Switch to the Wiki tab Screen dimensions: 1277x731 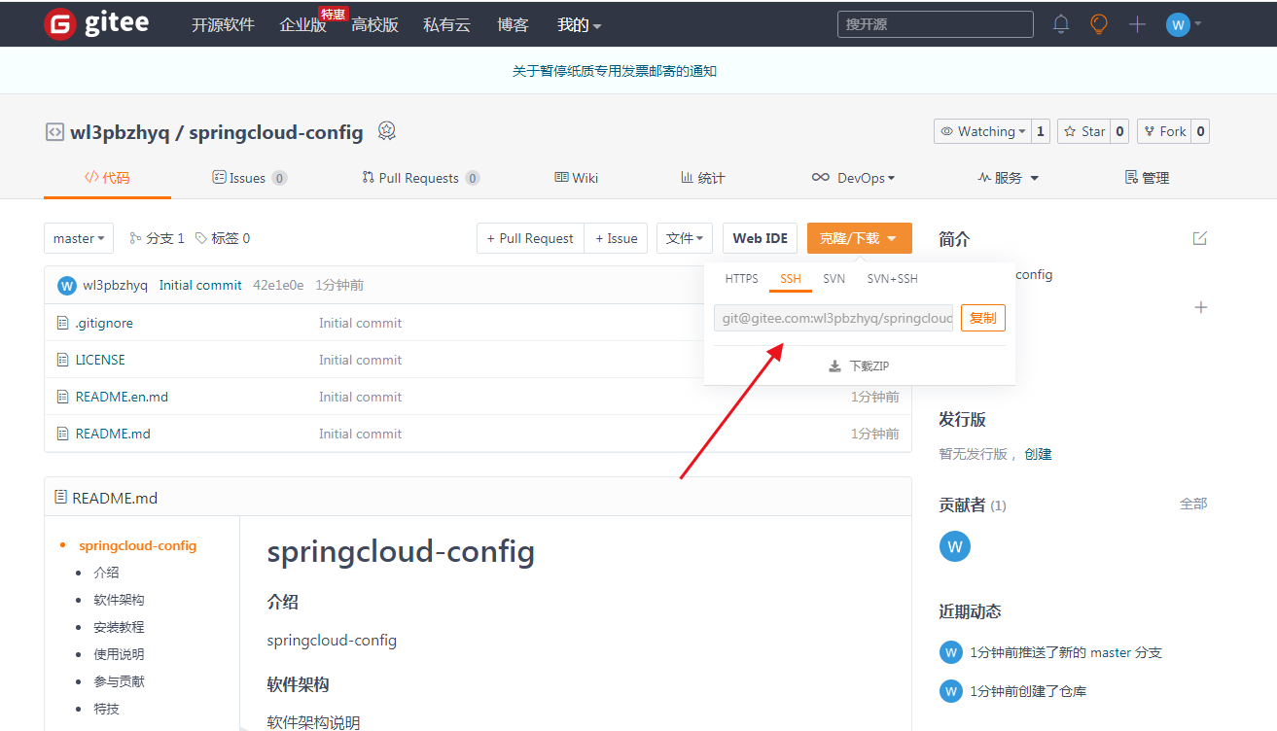click(x=577, y=178)
